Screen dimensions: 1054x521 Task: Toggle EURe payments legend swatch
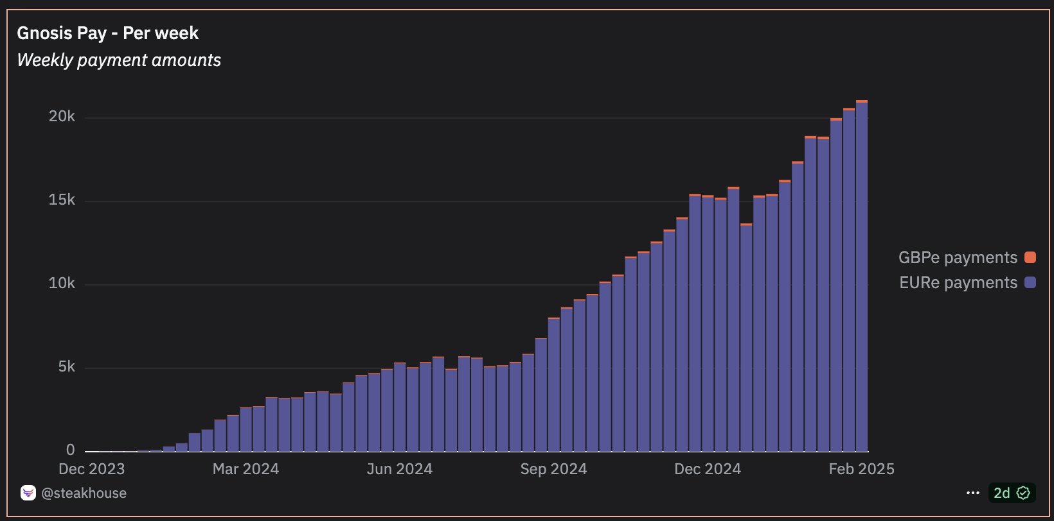[1030, 282]
